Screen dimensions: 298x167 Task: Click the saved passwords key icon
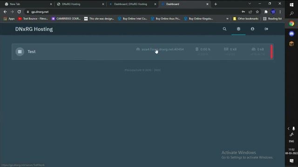point(243,12)
